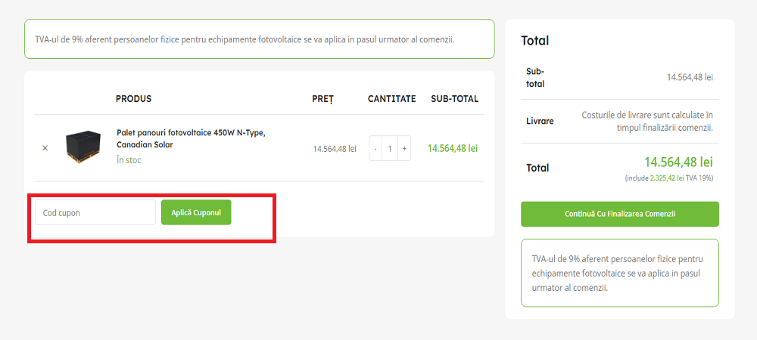757x340 pixels.
Task: Click the product unit price in the row
Action: (335, 149)
